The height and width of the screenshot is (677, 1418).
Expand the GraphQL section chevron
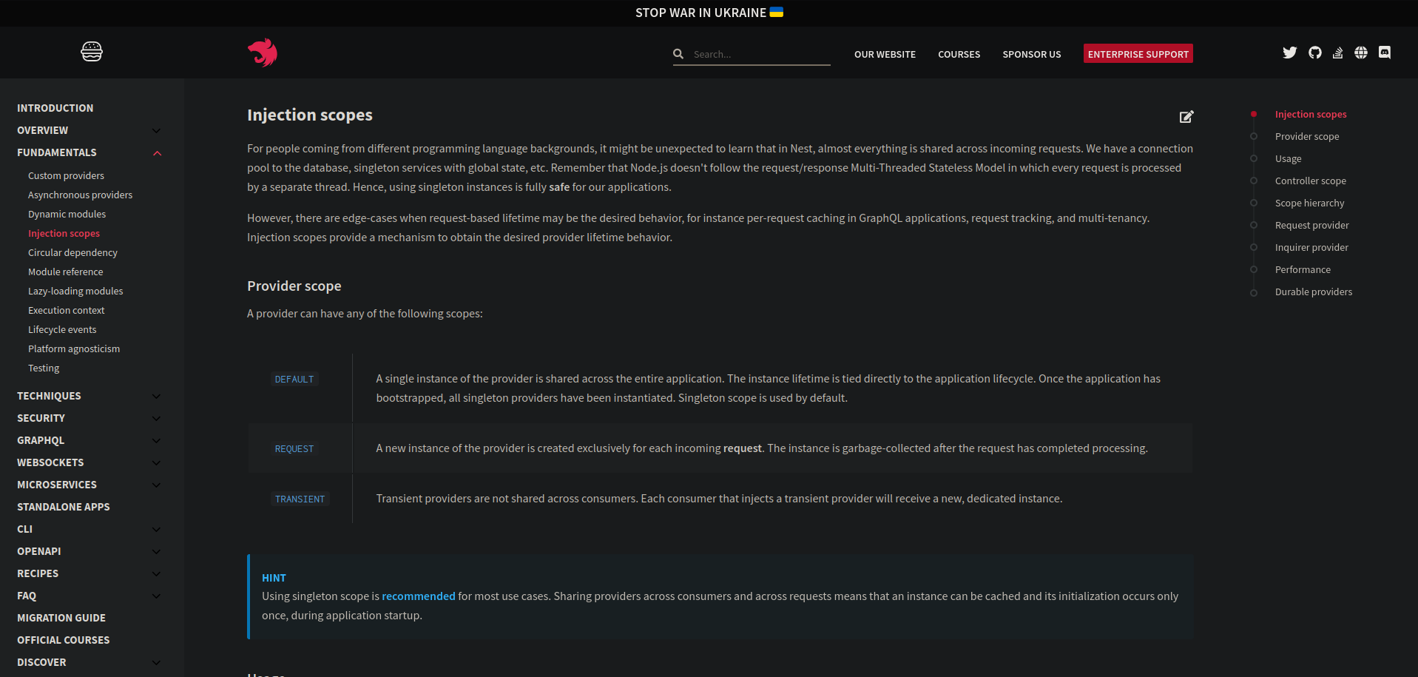point(156,441)
